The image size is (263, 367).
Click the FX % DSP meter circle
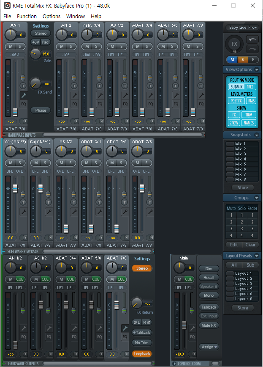(234, 44)
